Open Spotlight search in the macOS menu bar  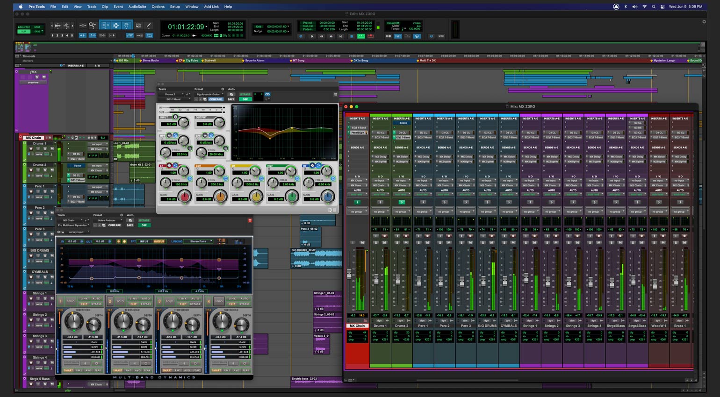tap(654, 7)
